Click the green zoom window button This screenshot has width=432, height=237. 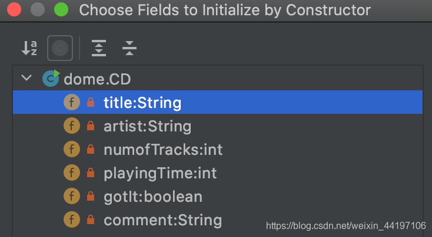[x=61, y=9]
